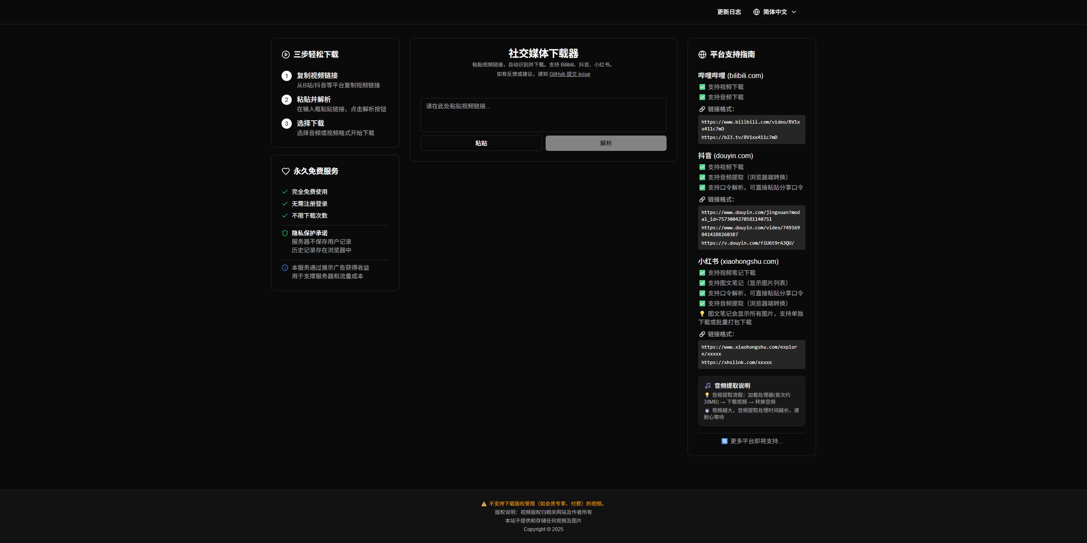Click the Telegram icon beside 更多平台即将支持
The height and width of the screenshot is (543, 1087).
(x=725, y=441)
